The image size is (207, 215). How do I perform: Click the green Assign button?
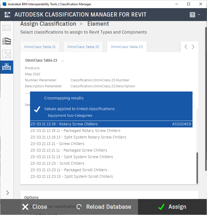[172, 207]
